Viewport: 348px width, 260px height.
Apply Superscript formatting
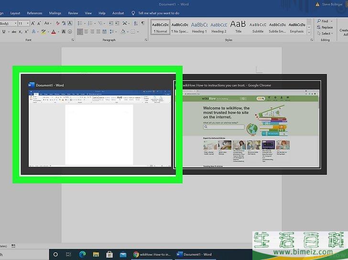point(26,32)
